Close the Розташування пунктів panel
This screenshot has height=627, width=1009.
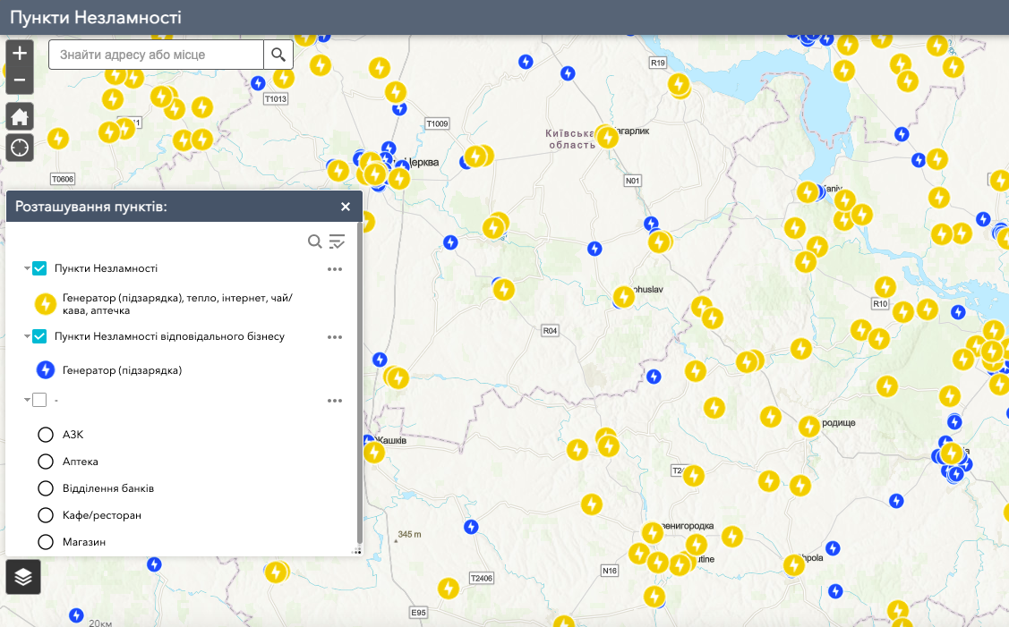pos(346,207)
